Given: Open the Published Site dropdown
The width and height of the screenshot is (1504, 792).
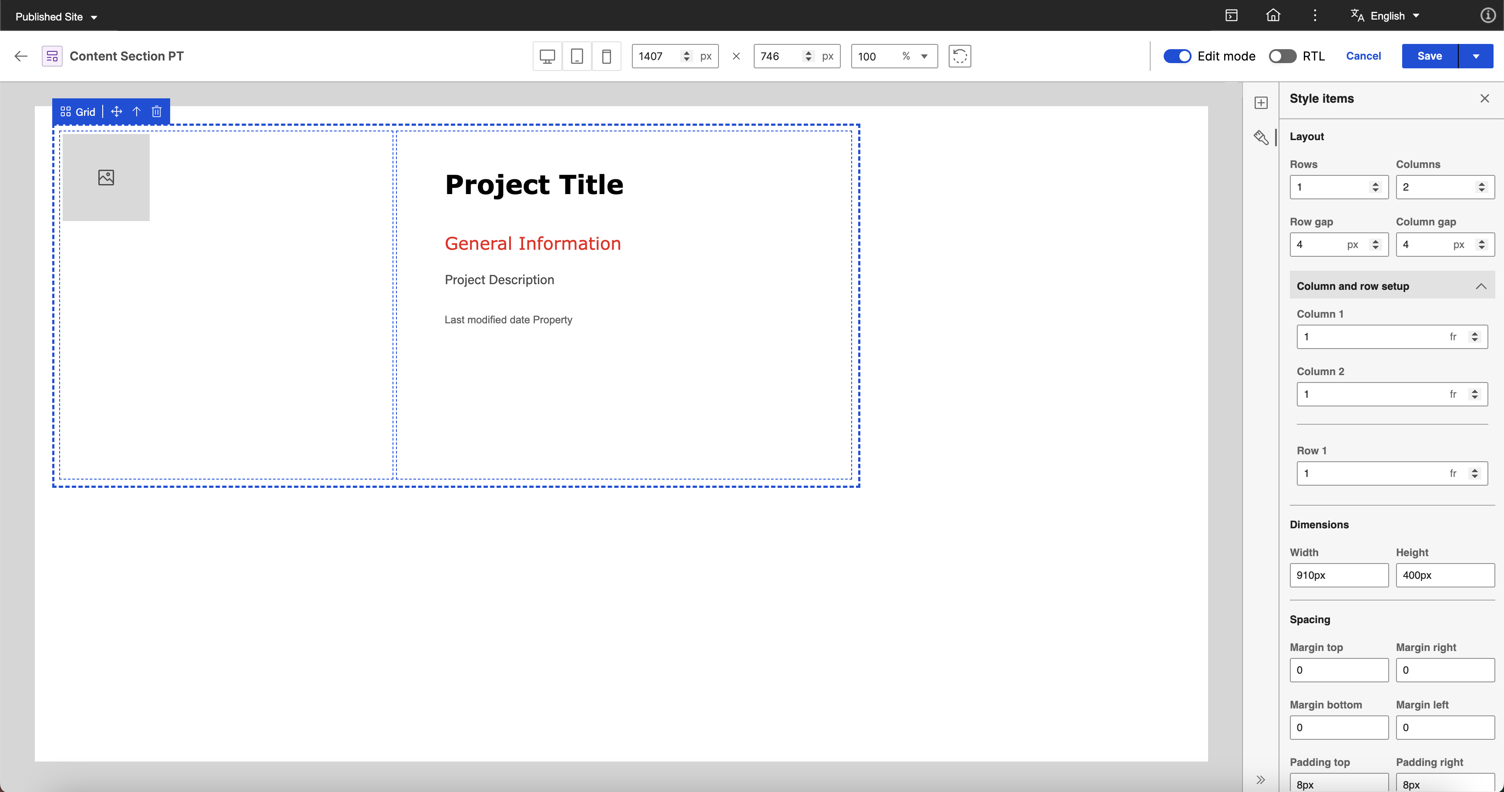Looking at the screenshot, I should click(56, 17).
